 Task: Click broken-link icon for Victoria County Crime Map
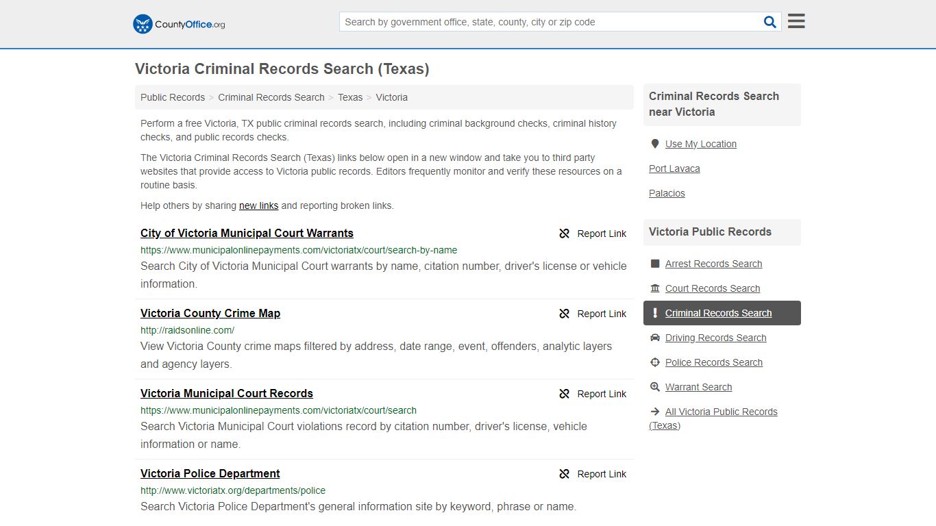click(565, 314)
